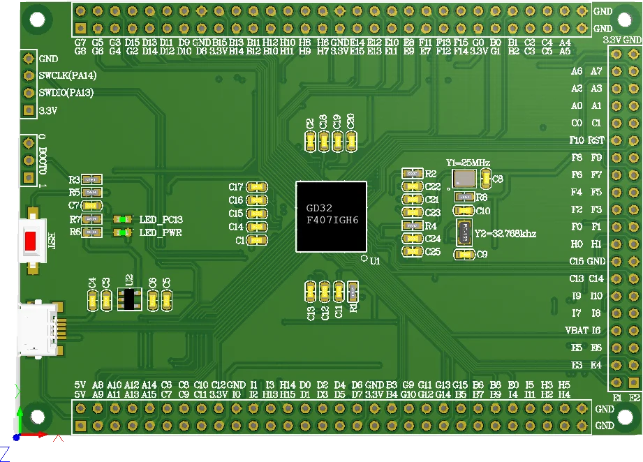Select resistor R2 right of the chip
This screenshot has width=643, height=462.
pos(413,173)
